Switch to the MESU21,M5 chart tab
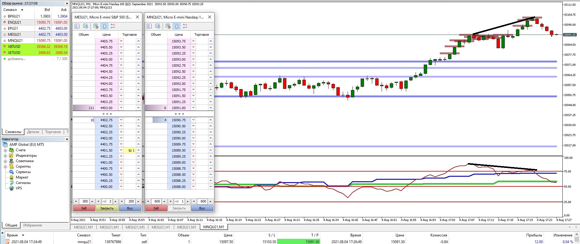The width and height of the screenshot is (580, 244). pos(135,227)
